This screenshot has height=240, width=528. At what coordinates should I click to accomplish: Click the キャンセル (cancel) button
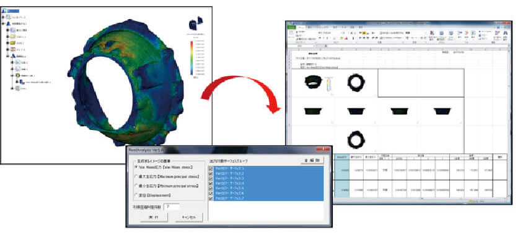point(189,217)
